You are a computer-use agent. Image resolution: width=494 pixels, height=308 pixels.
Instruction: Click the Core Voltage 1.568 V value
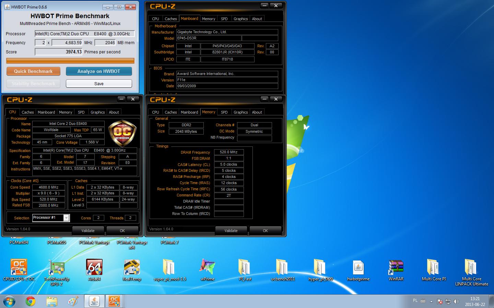(x=92, y=142)
